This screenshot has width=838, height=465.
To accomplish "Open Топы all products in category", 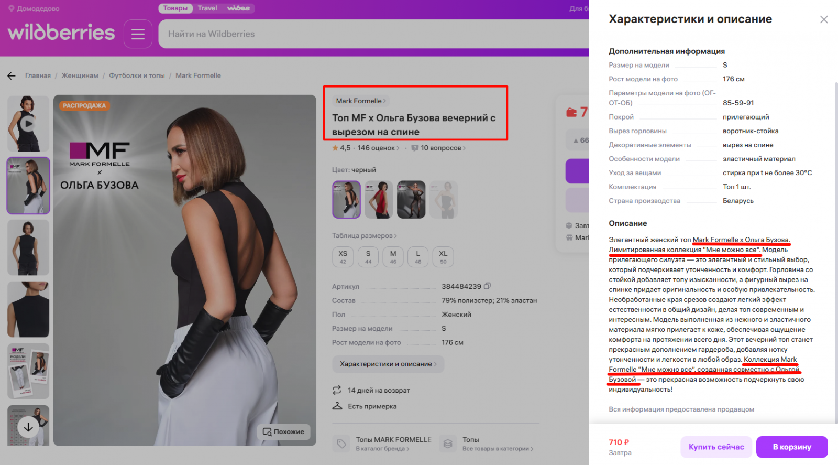I will point(498,444).
